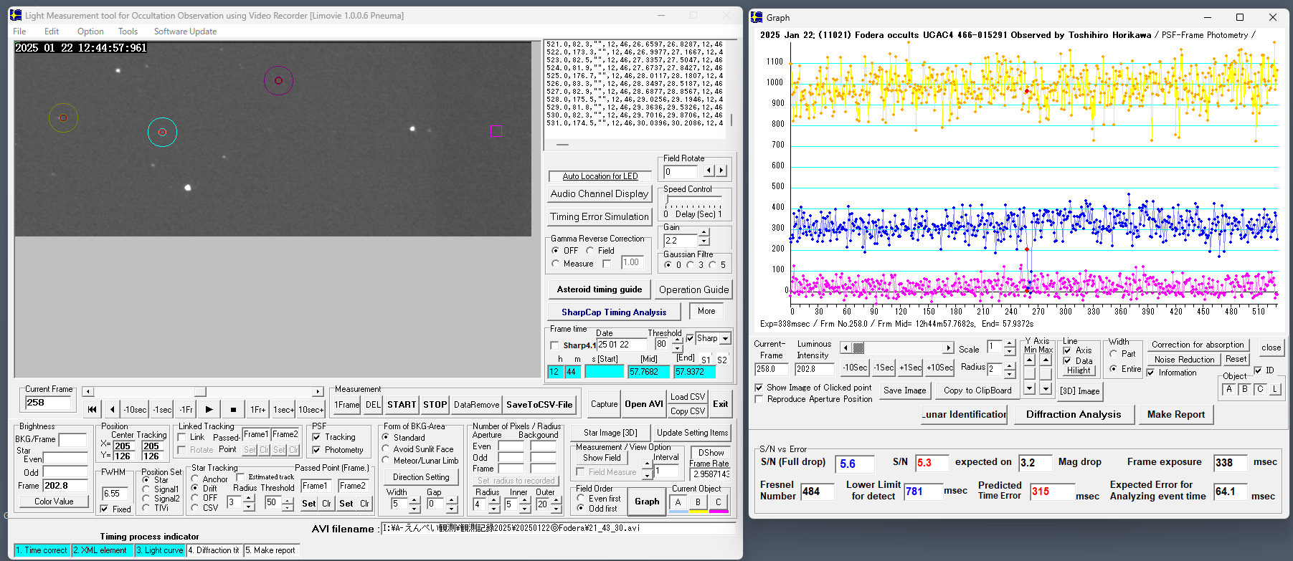Viewport: 1293px width, 561px height.
Task: Enable Reproduce Aperture Position checkbox
Action: (759, 399)
